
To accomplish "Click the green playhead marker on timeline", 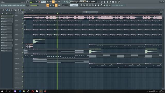I will point(57,13).
